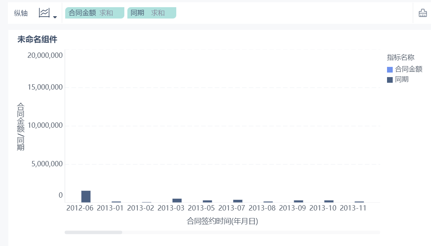Image resolution: width=431 pixels, height=246 pixels.
Task: Click the 合同签约时间(年月日) axis title
Action: [x=222, y=221]
